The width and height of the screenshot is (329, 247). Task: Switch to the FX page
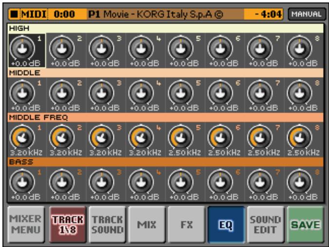coord(186,224)
